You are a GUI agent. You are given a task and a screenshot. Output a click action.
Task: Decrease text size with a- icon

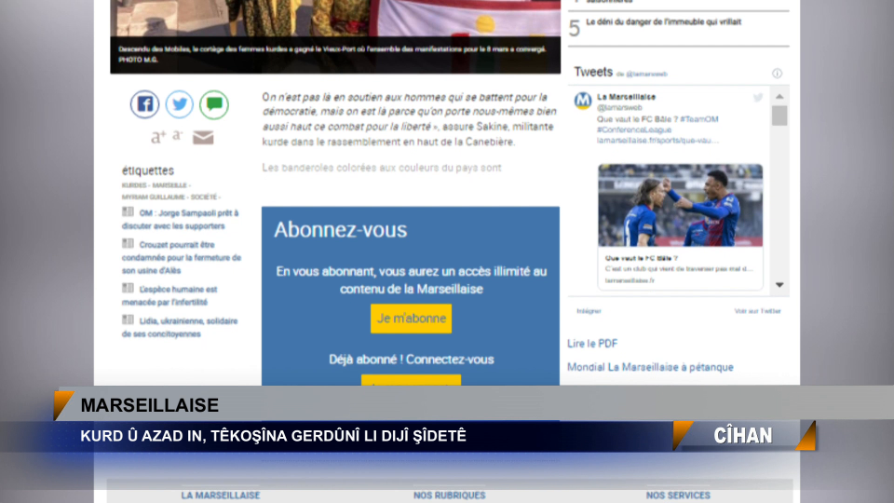(x=177, y=136)
